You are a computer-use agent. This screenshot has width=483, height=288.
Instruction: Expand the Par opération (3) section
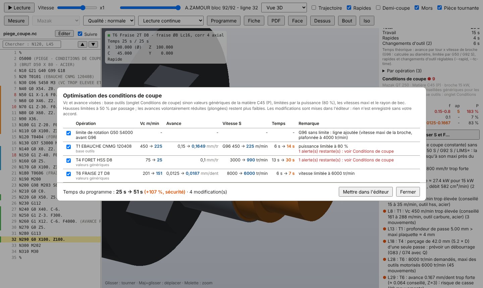point(402,71)
